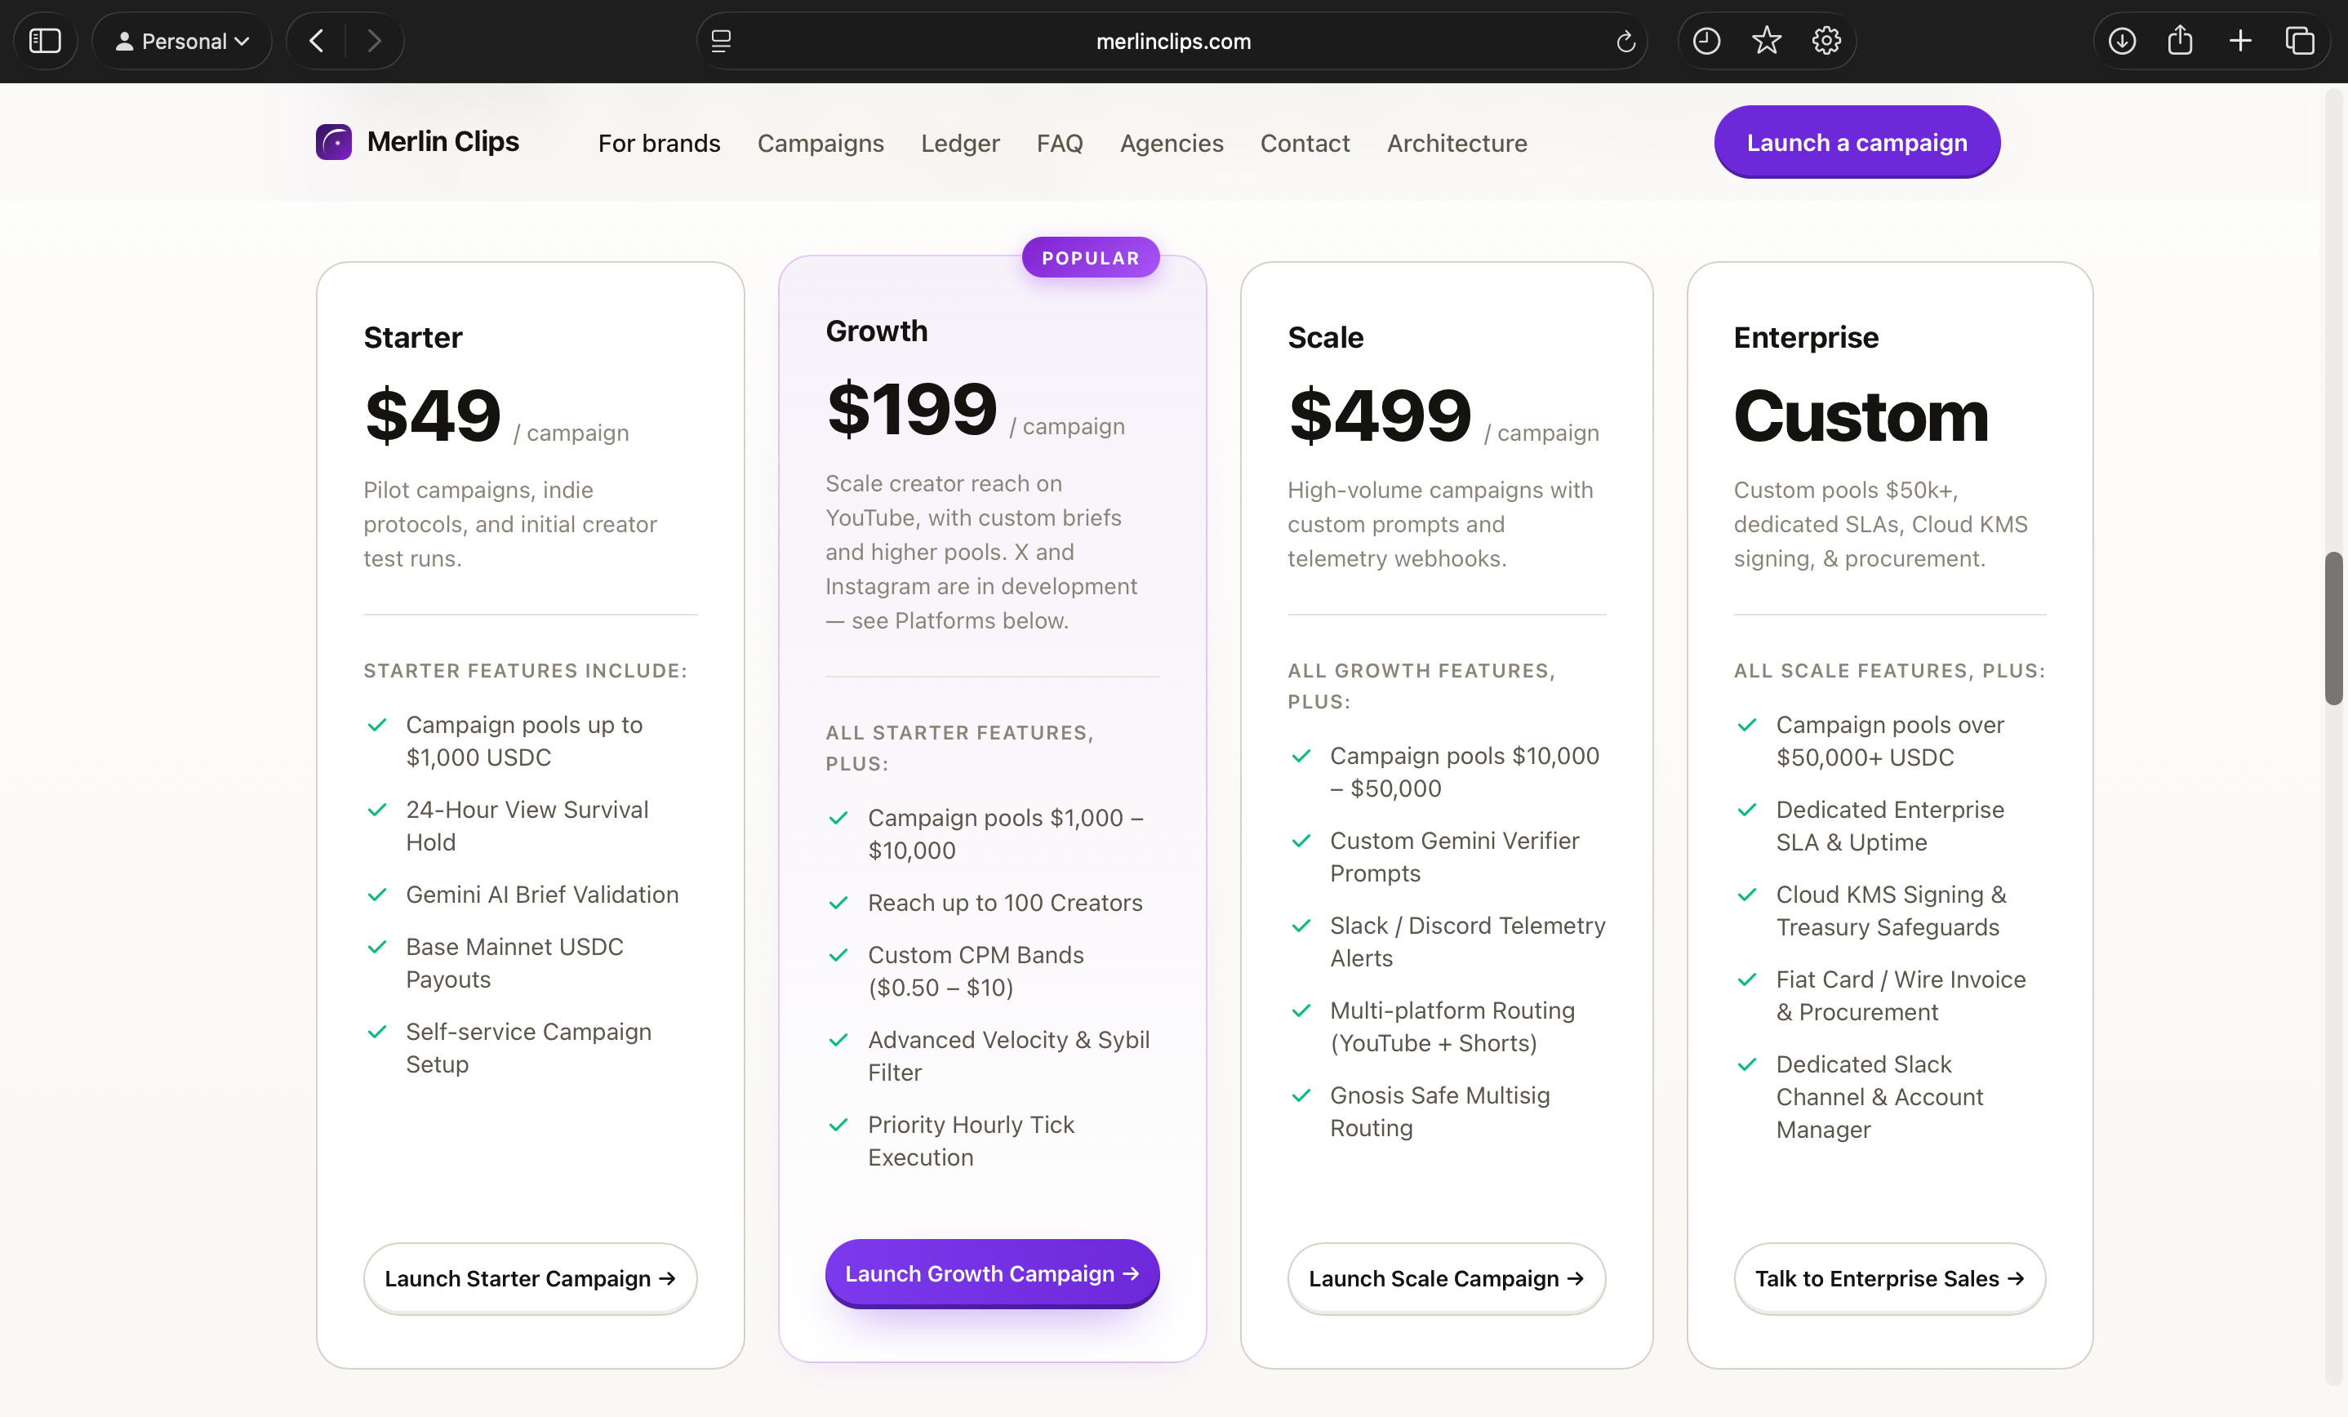Open the browsing history clock icon
The image size is (2348, 1417).
(x=1705, y=41)
